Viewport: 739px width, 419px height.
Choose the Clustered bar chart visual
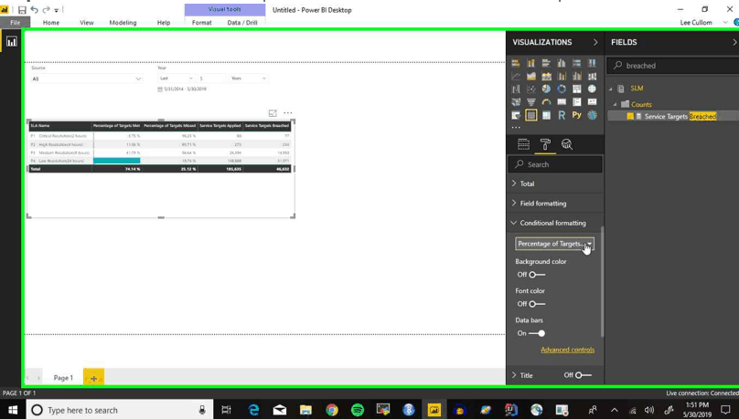(x=546, y=63)
